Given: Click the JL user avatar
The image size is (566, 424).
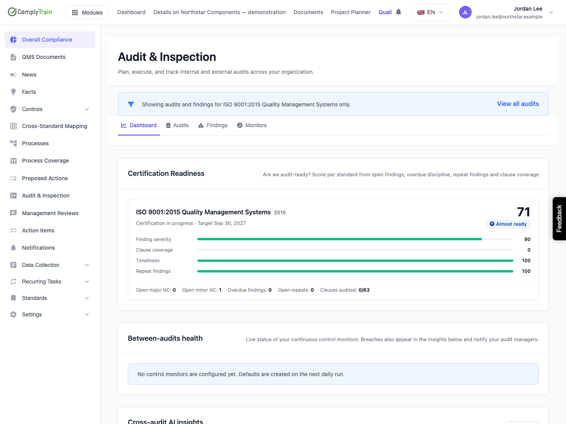Looking at the screenshot, I should [465, 12].
